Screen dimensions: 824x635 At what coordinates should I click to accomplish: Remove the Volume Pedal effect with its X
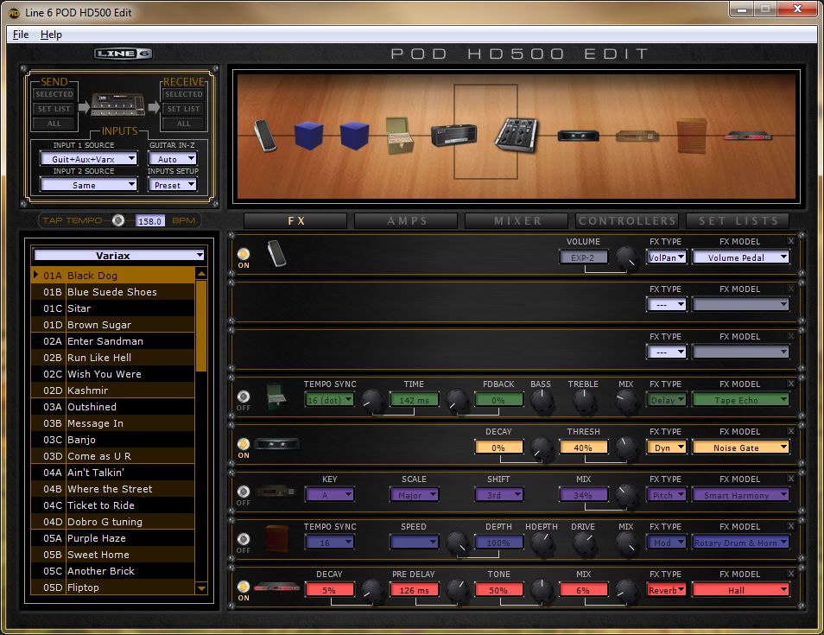tap(791, 241)
